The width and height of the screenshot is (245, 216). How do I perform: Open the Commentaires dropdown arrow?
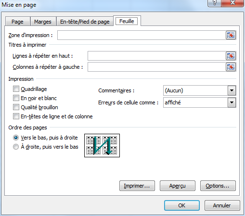[x=232, y=90]
